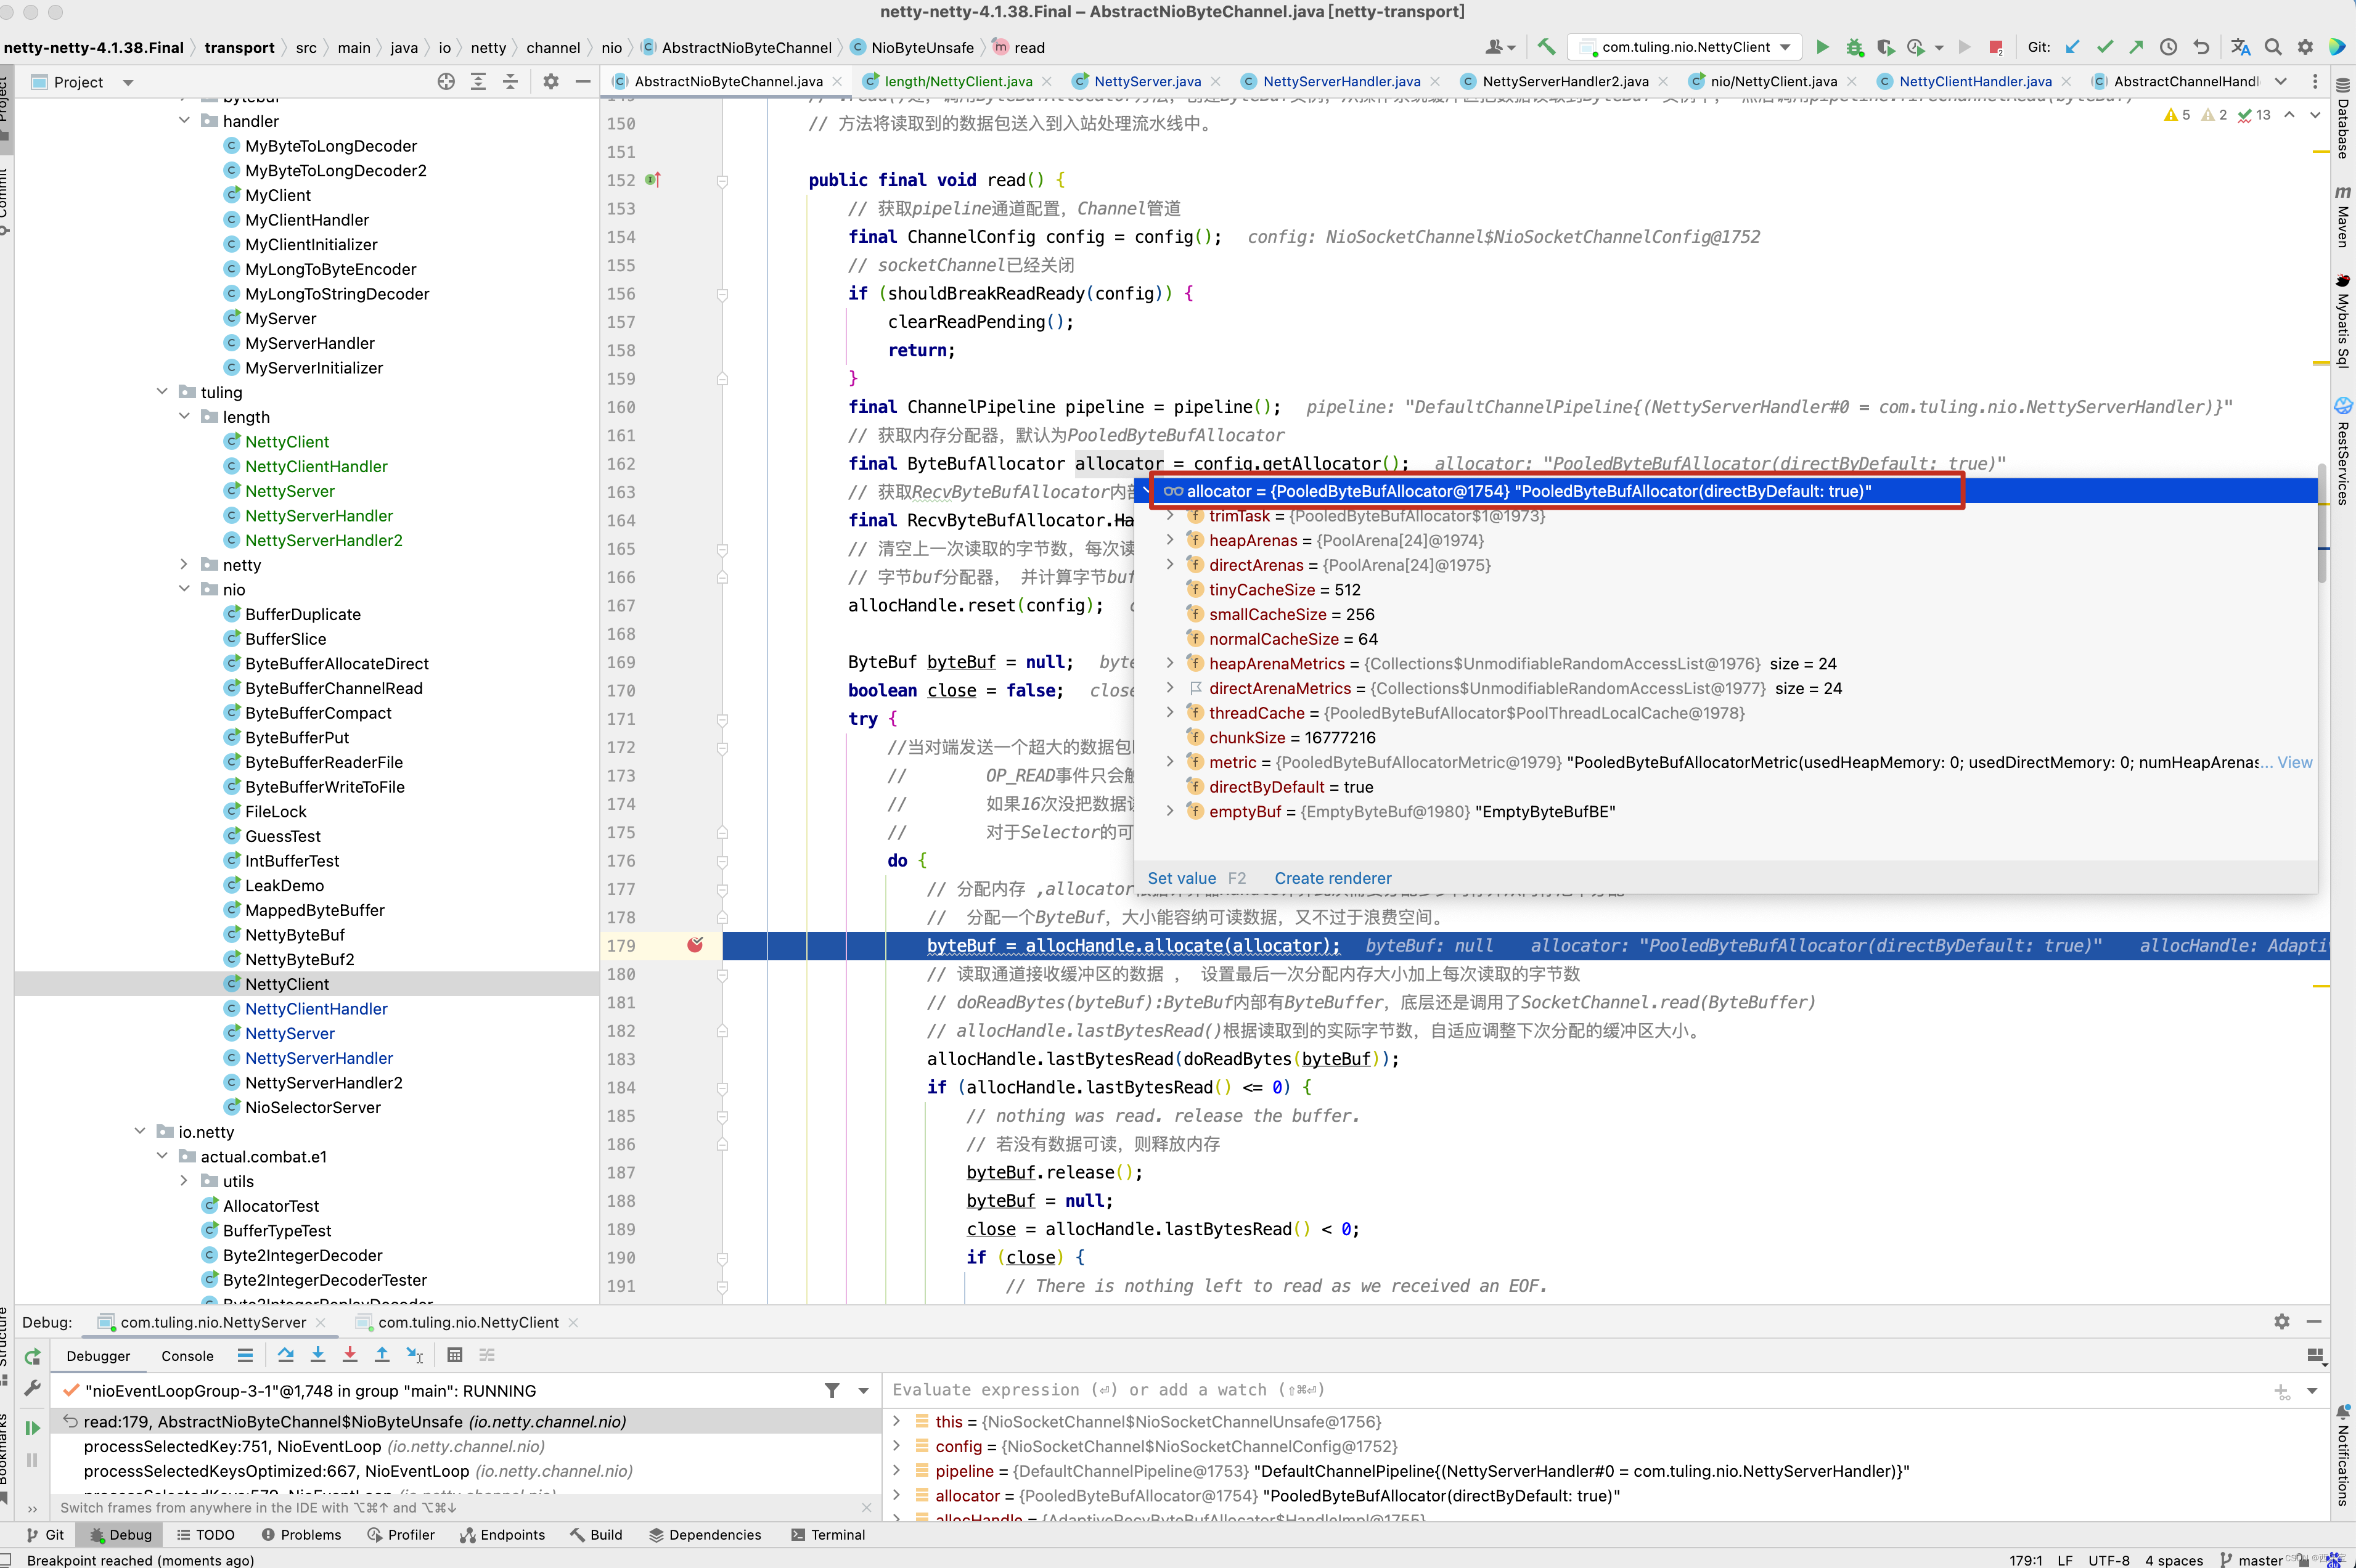Screen dimensions: 2356x1568
Task: Click the Step Over debugger icon
Action: (286, 1355)
